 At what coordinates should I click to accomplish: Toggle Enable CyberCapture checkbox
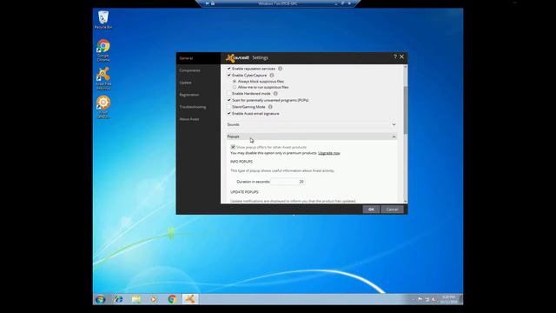pyautogui.click(x=229, y=76)
